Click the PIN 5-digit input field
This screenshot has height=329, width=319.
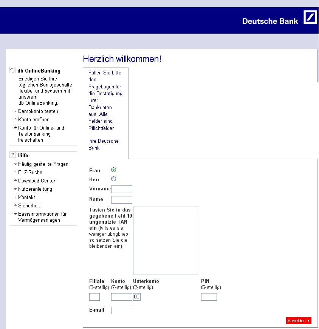coord(209,297)
